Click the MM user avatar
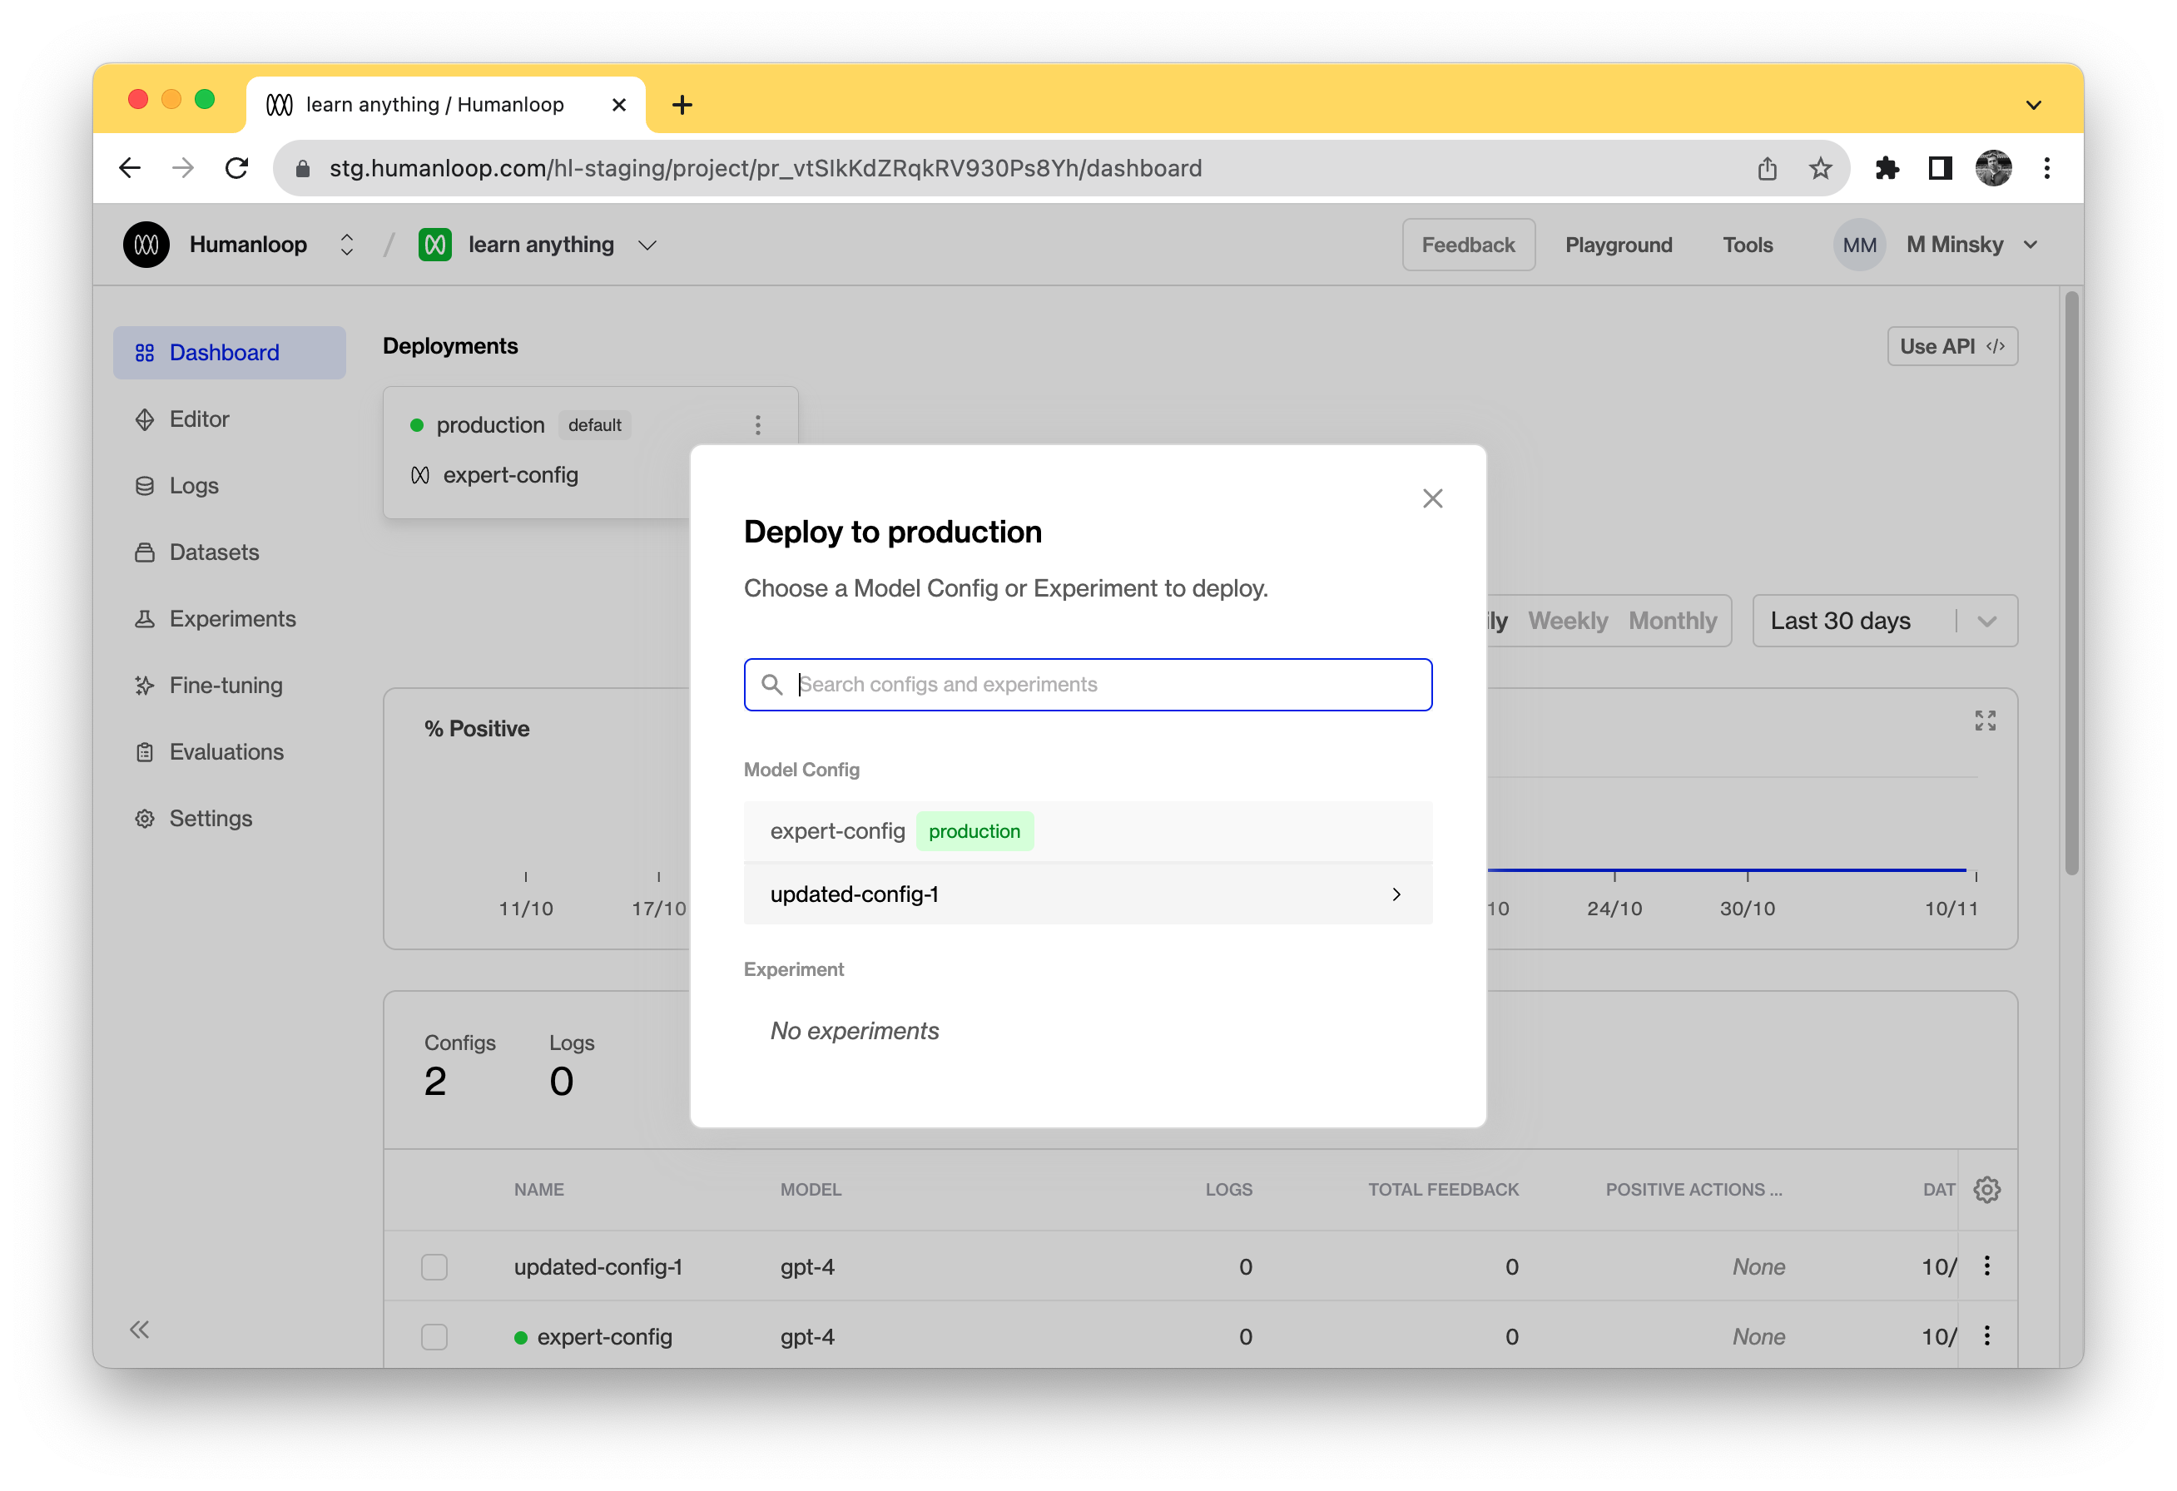The width and height of the screenshot is (2177, 1491). 1859,245
